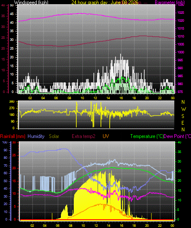Click the "50" white windspeed axis value
Viewport: 191px width, 228px height.
pyautogui.click(x=12, y=5)
